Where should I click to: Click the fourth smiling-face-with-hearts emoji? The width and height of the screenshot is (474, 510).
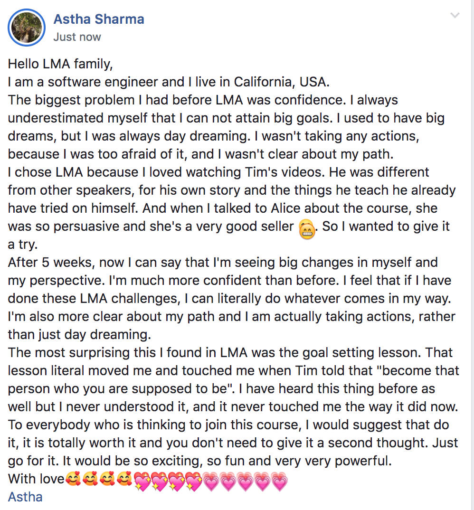[124, 480]
